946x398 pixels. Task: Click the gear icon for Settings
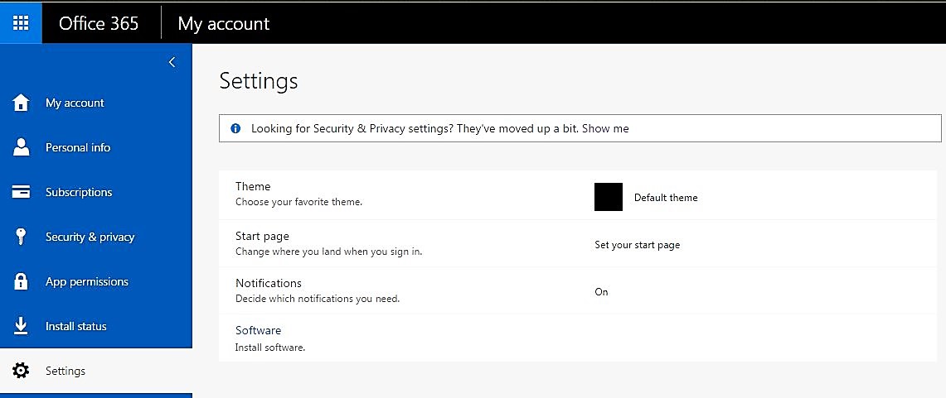click(21, 371)
